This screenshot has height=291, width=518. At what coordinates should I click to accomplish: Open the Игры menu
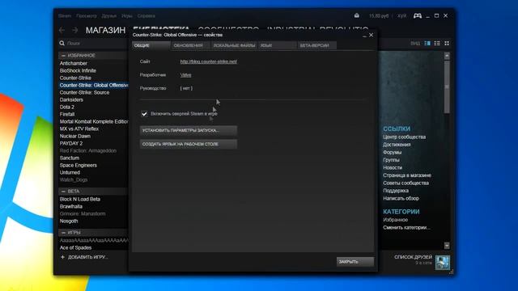coord(127,16)
